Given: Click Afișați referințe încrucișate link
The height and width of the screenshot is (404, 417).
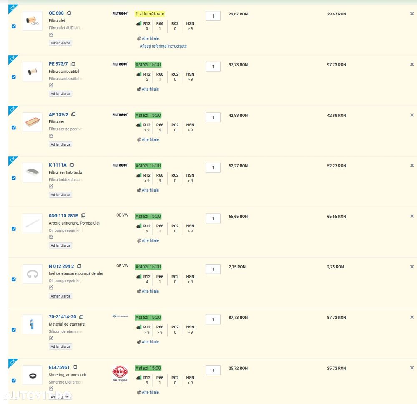Looking at the screenshot, I should tap(163, 46).
